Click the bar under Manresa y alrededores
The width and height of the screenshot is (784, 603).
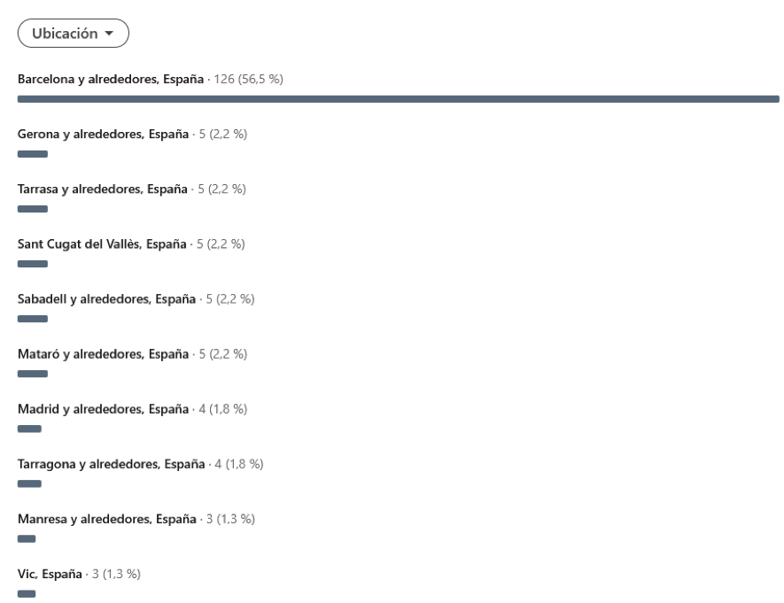27,538
